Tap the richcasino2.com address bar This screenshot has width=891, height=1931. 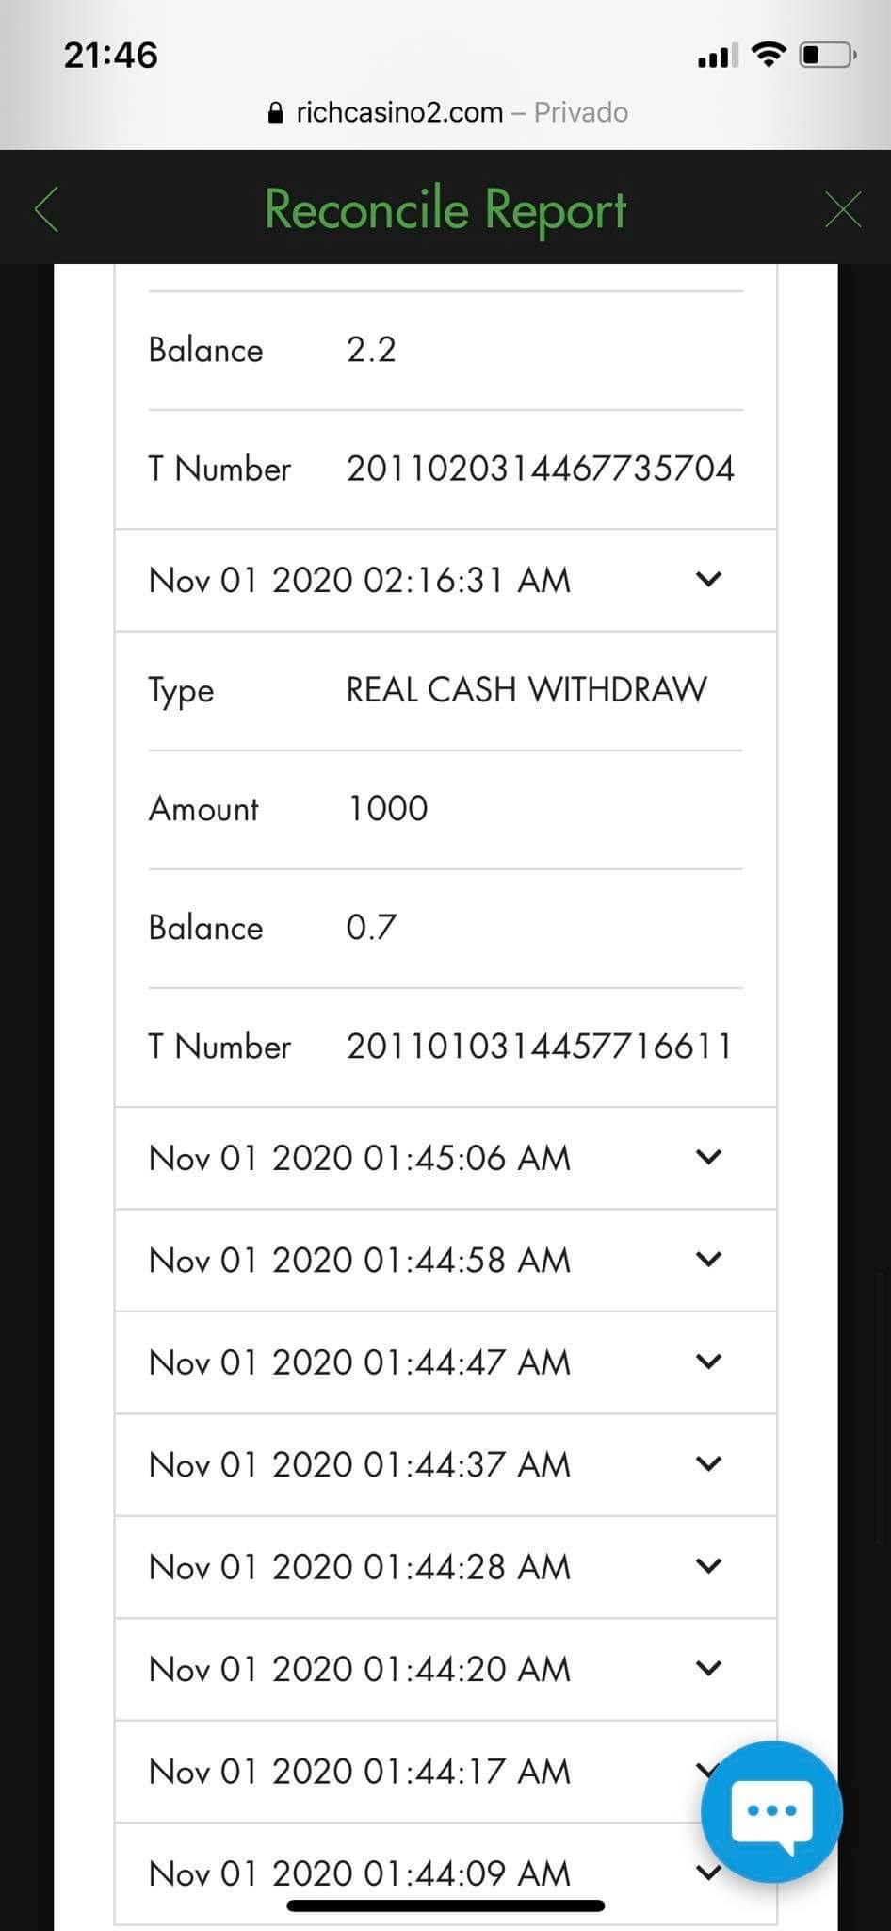pyautogui.click(x=447, y=113)
